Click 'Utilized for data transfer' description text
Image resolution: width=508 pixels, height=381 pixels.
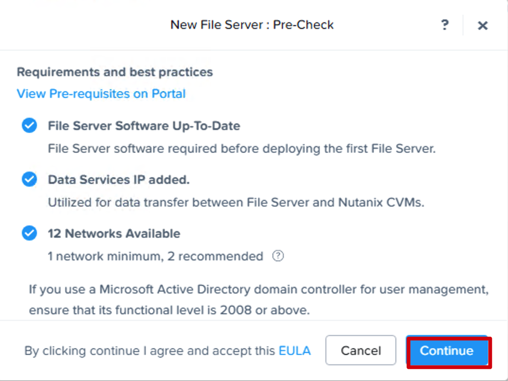coord(236,202)
